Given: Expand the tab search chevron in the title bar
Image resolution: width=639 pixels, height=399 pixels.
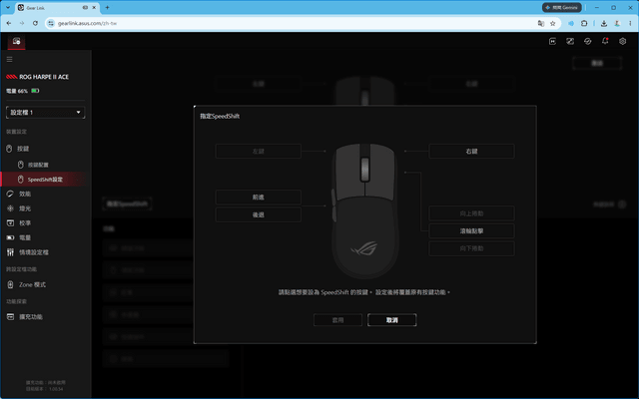Looking at the screenshot, I should [8, 7].
